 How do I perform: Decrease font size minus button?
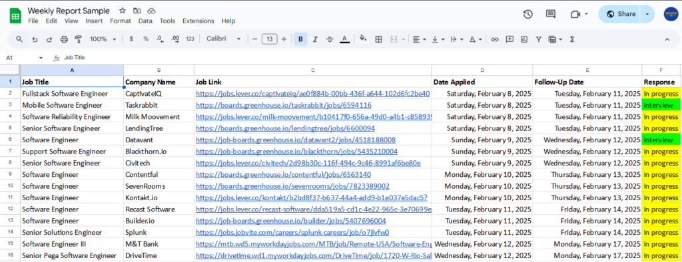(x=255, y=39)
